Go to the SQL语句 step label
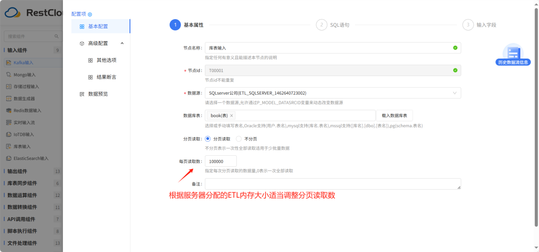Image resolution: width=539 pixels, height=252 pixels. [340, 25]
